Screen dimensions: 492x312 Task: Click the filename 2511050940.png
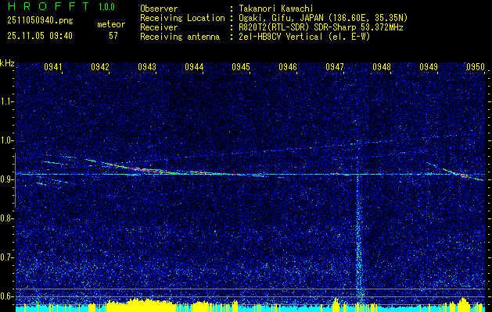tap(40, 20)
